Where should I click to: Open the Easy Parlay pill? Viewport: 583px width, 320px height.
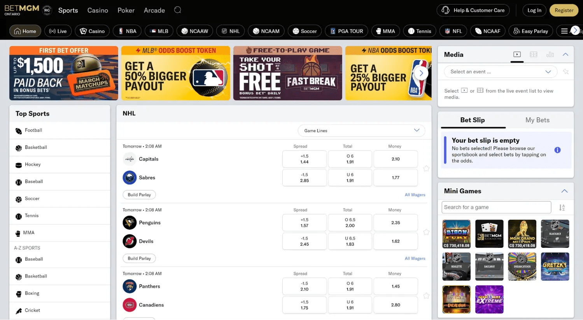pyautogui.click(x=530, y=31)
